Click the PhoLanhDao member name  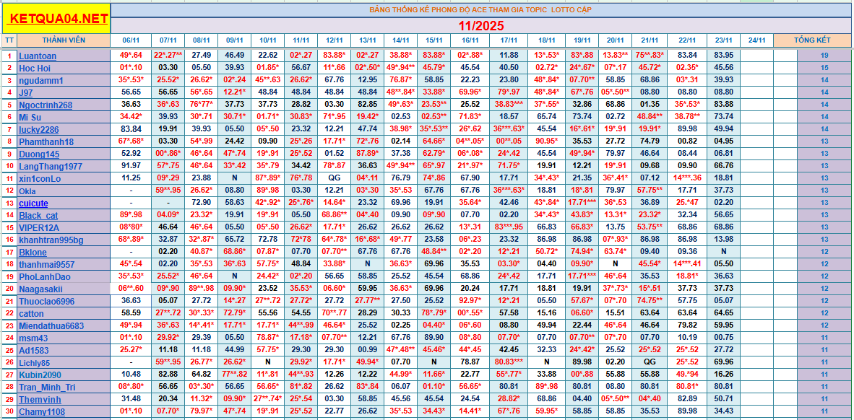pyautogui.click(x=45, y=276)
